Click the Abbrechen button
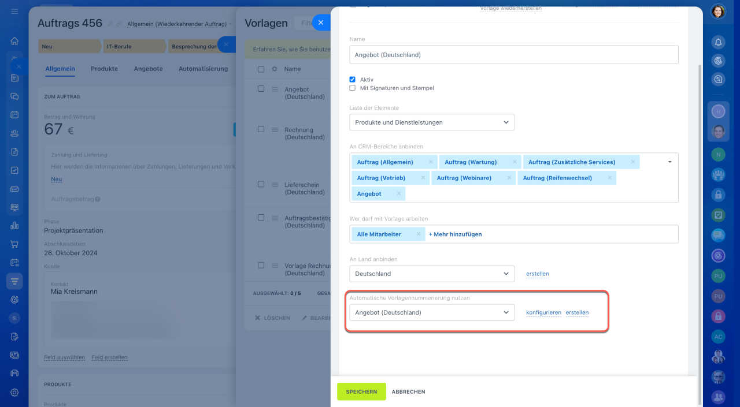Viewport: 740px width, 407px height. click(408, 391)
